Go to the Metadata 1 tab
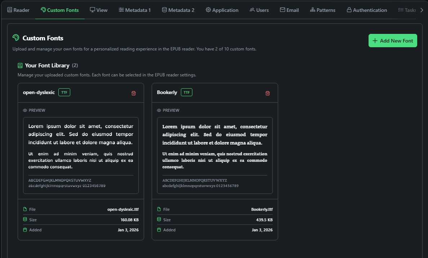This screenshot has width=428, height=258. point(135,10)
